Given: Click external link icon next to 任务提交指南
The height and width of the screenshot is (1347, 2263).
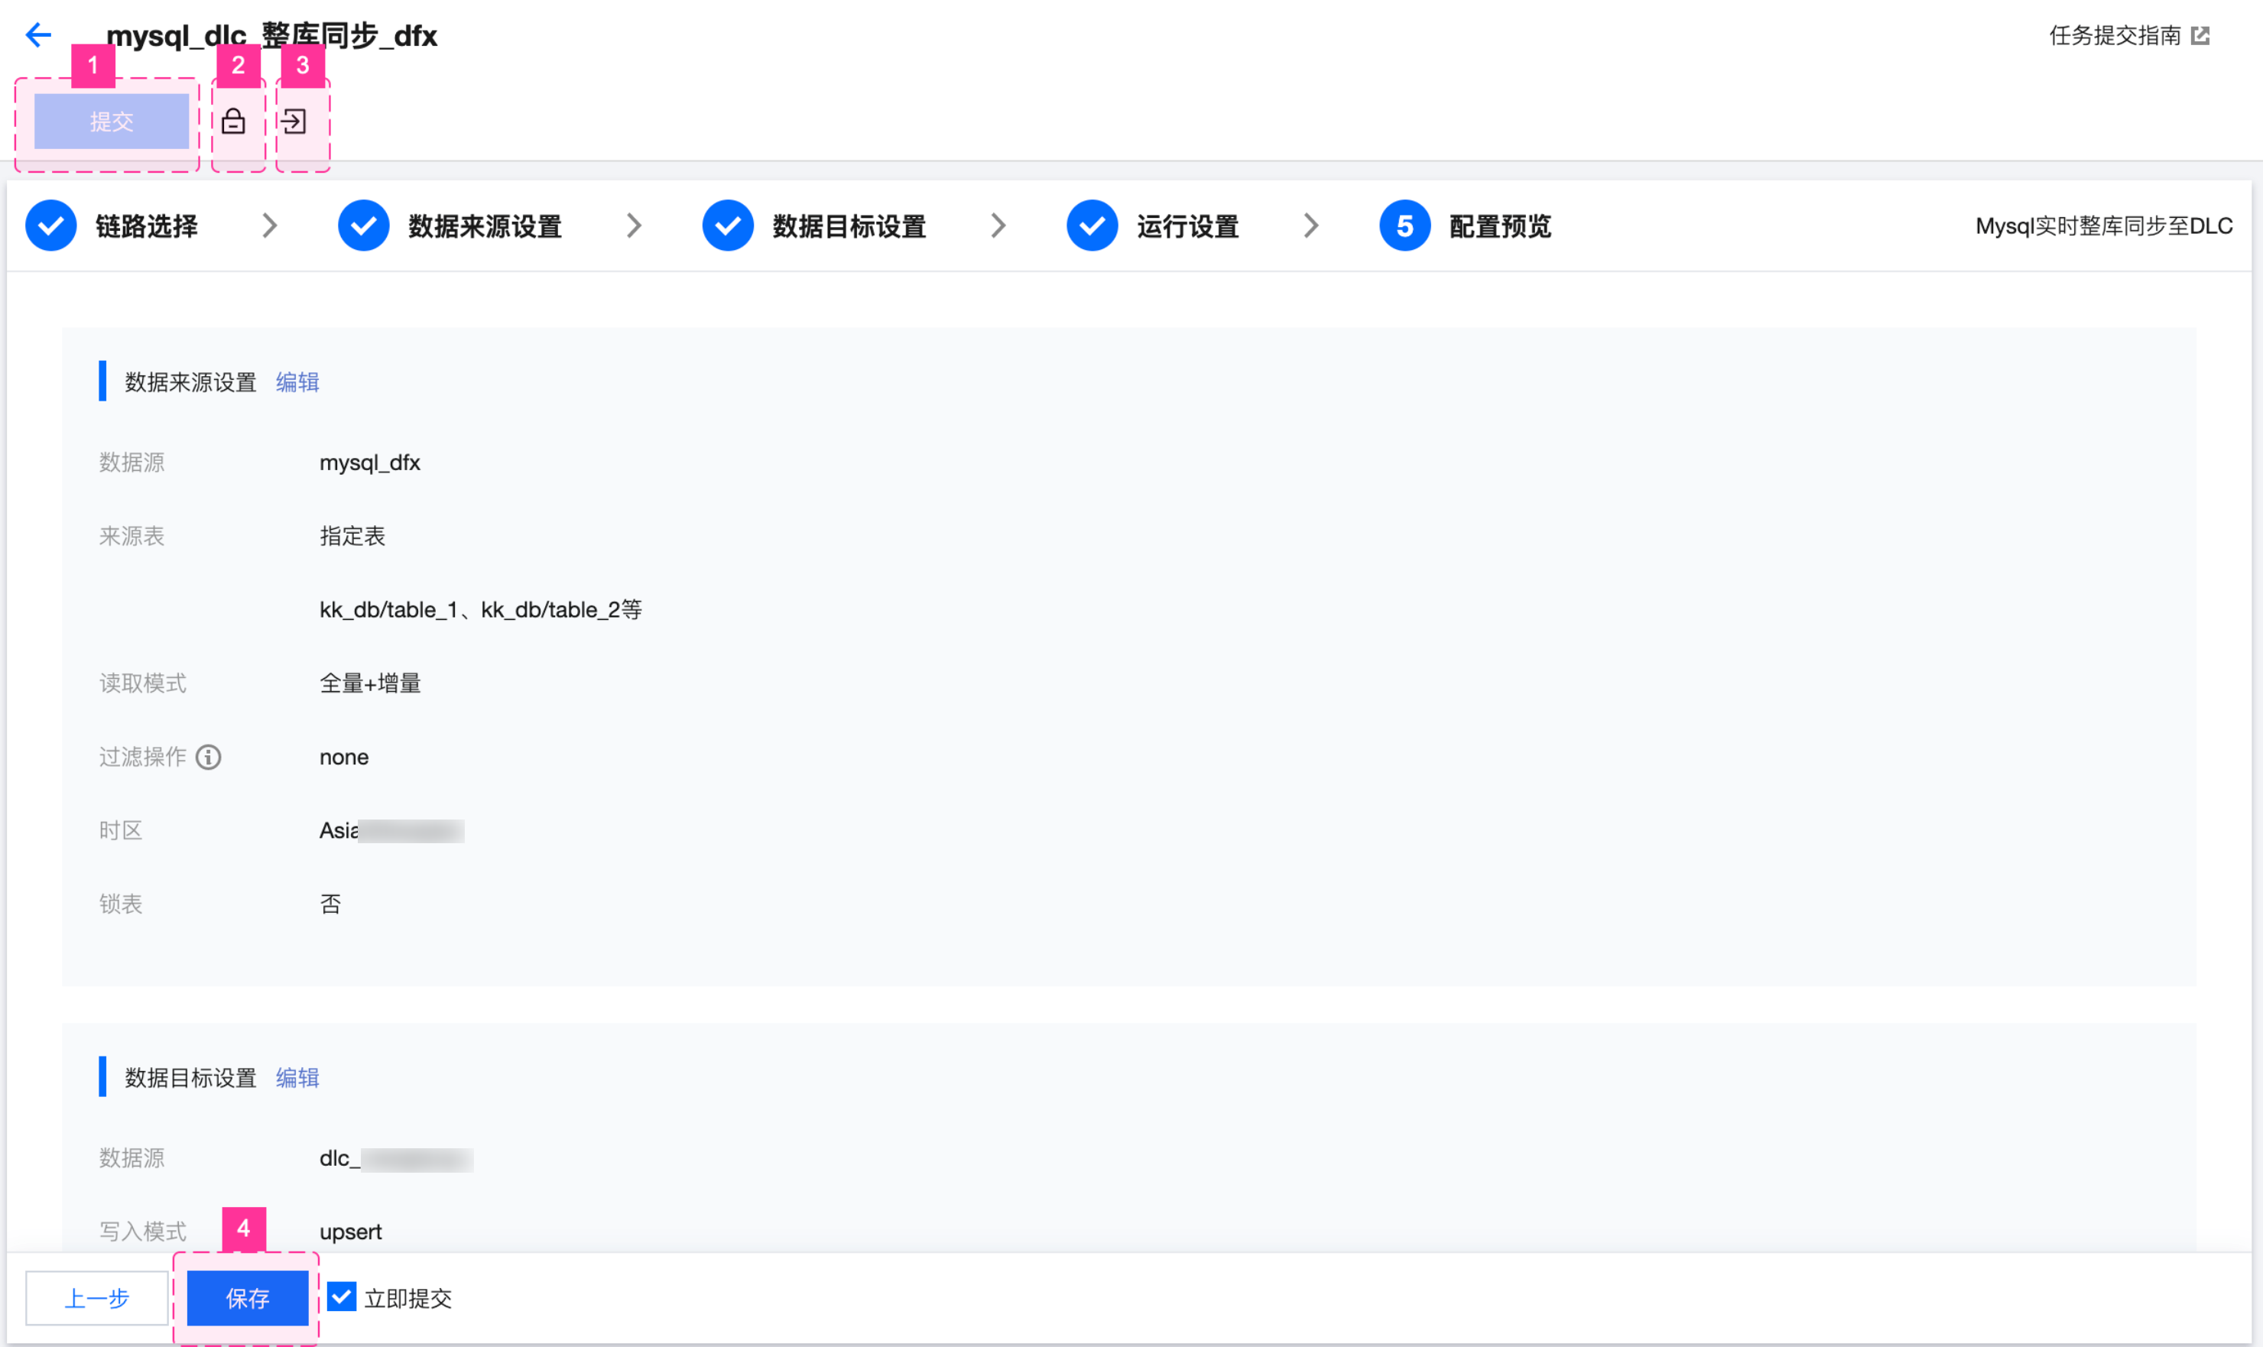Looking at the screenshot, I should 2200,35.
